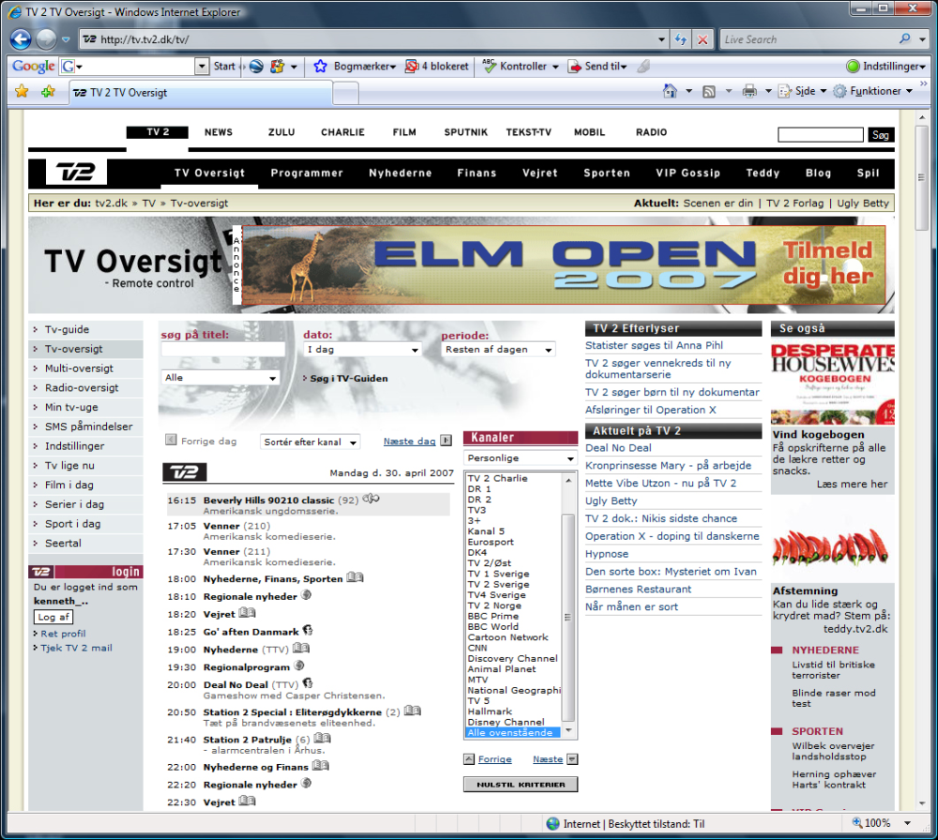Select Discovery Channel in the channel list
Viewport: 938px width, 840px height.
point(513,658)
